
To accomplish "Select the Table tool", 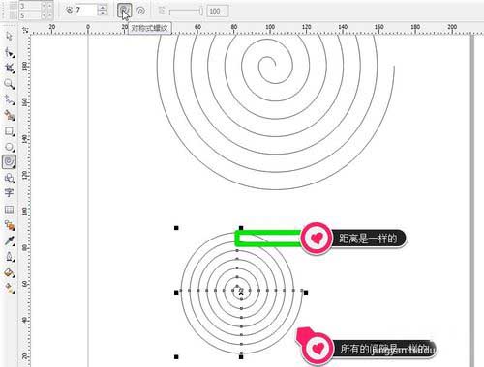I will click(x=9, y=210).
